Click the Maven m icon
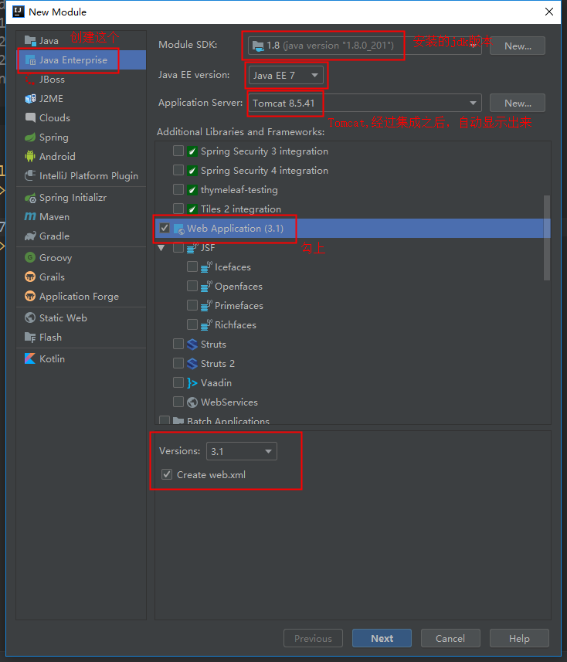 [x=30, y=216]
